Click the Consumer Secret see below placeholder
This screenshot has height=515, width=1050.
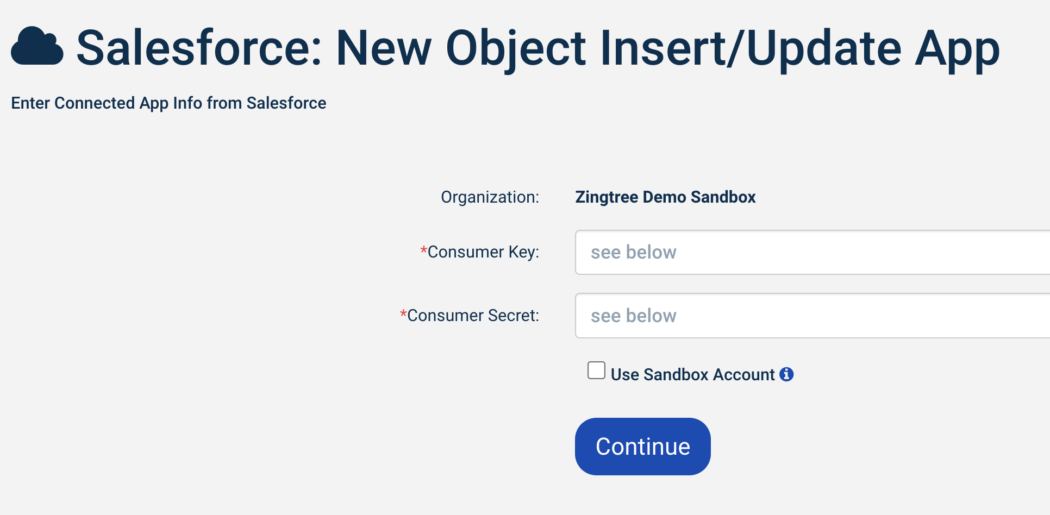coord(633,316)
